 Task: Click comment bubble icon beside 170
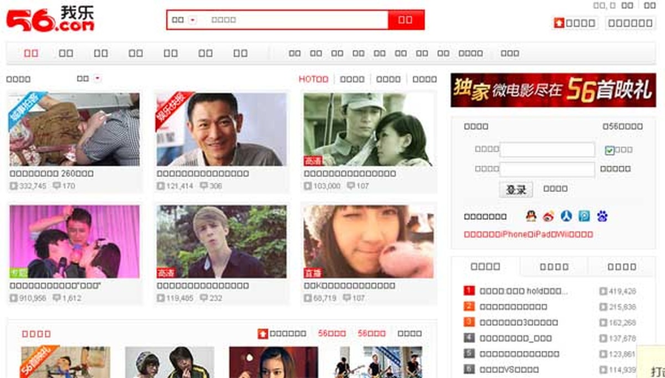[57, 186]
